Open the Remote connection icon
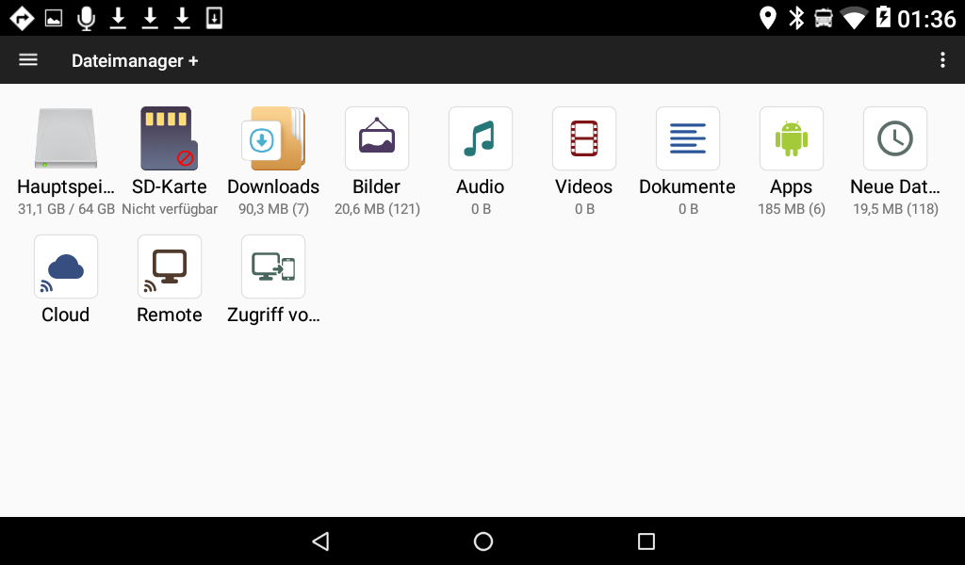 (x=170, y=267)
